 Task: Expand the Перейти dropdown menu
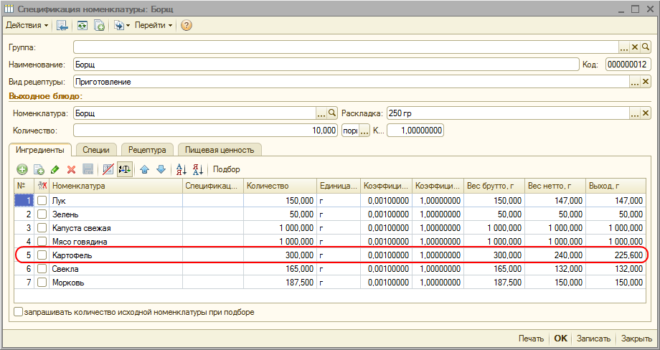[x=154, y=25]
